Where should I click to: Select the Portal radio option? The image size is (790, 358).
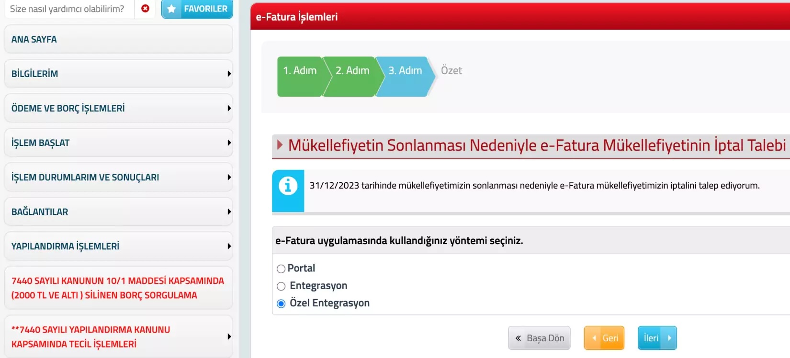281,269
